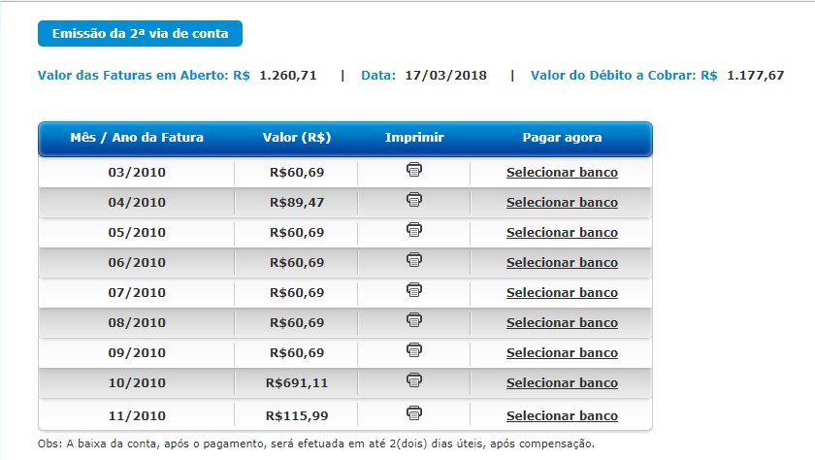The image size is (815, 460).
Task: Select bank for the 10/2010 invoice
Action: (x=562, y=383)
